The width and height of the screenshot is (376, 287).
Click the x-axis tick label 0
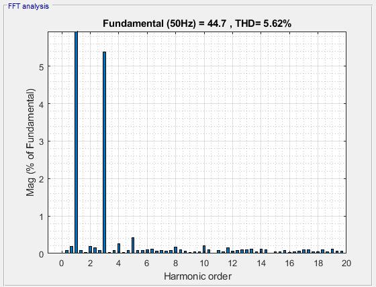(x=62, y=264)
